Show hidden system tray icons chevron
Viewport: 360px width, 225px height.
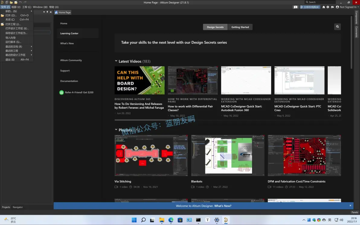pos(304,220)
